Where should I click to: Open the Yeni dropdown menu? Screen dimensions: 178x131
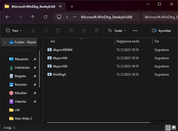pyautogui.click(x=14, y=30)
